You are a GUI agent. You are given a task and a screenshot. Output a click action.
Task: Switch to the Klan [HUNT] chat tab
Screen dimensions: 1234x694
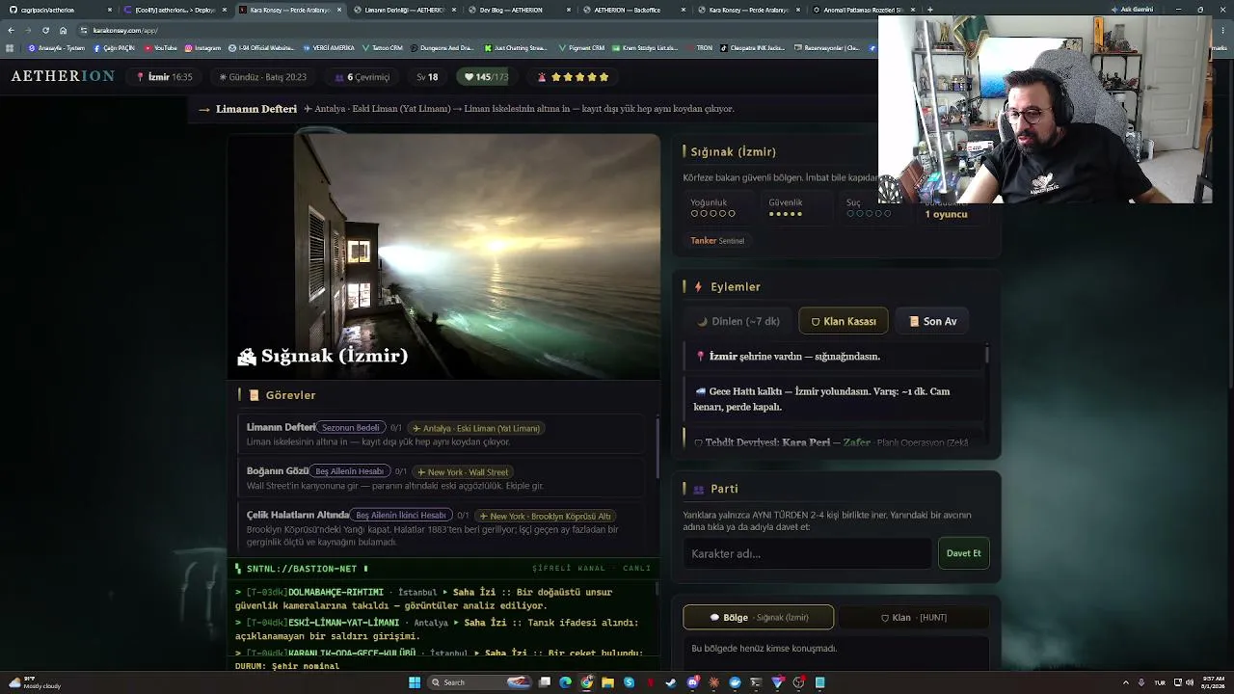tap(914, 618)
